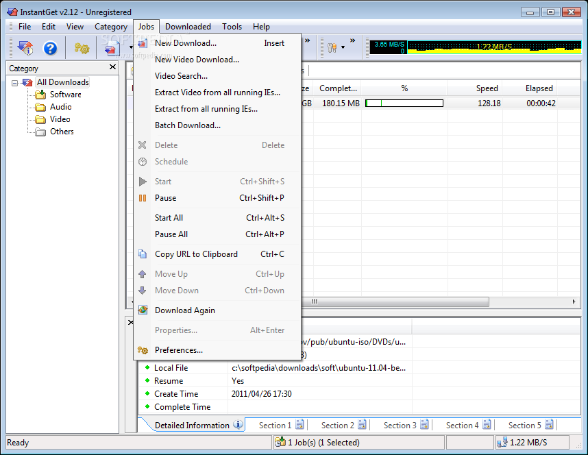Image resolution: width=588 pixels, height=455 pixels.
Task: Switch to Detailed Information tab
Action: click(x=194, y=425)
